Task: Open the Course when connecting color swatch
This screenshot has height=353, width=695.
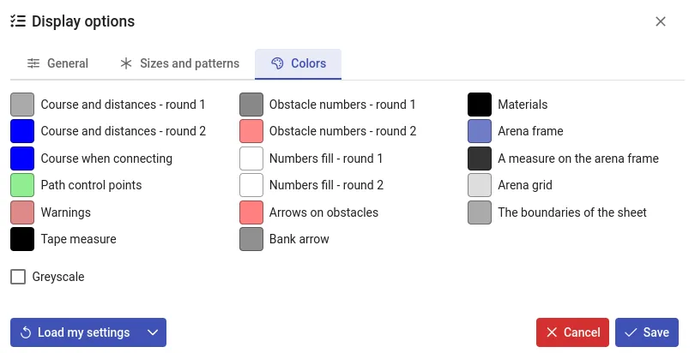Action: pos(22,159)
